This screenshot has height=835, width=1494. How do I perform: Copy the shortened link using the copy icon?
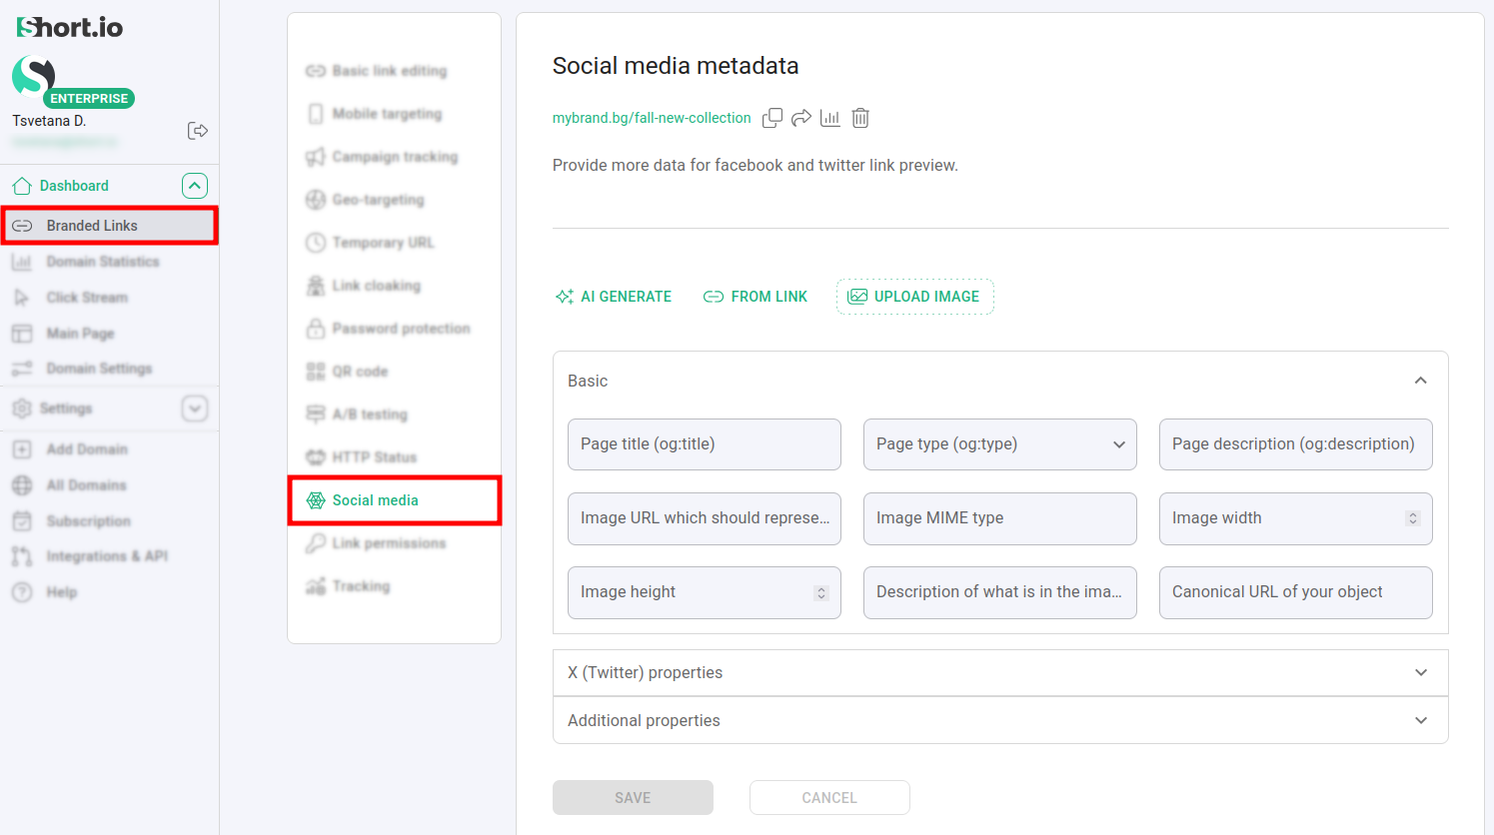(771, 117)
